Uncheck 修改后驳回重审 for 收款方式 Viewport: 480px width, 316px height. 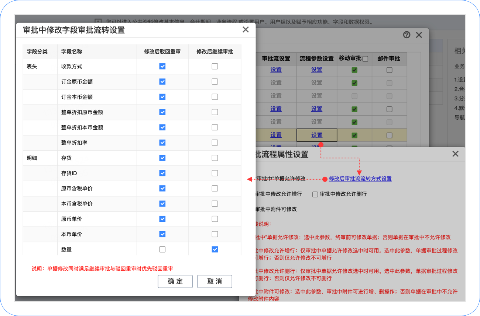click(162, 67)
